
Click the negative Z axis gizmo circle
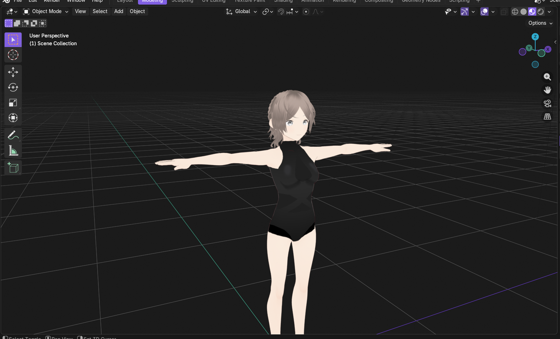[x=535, y=64]
